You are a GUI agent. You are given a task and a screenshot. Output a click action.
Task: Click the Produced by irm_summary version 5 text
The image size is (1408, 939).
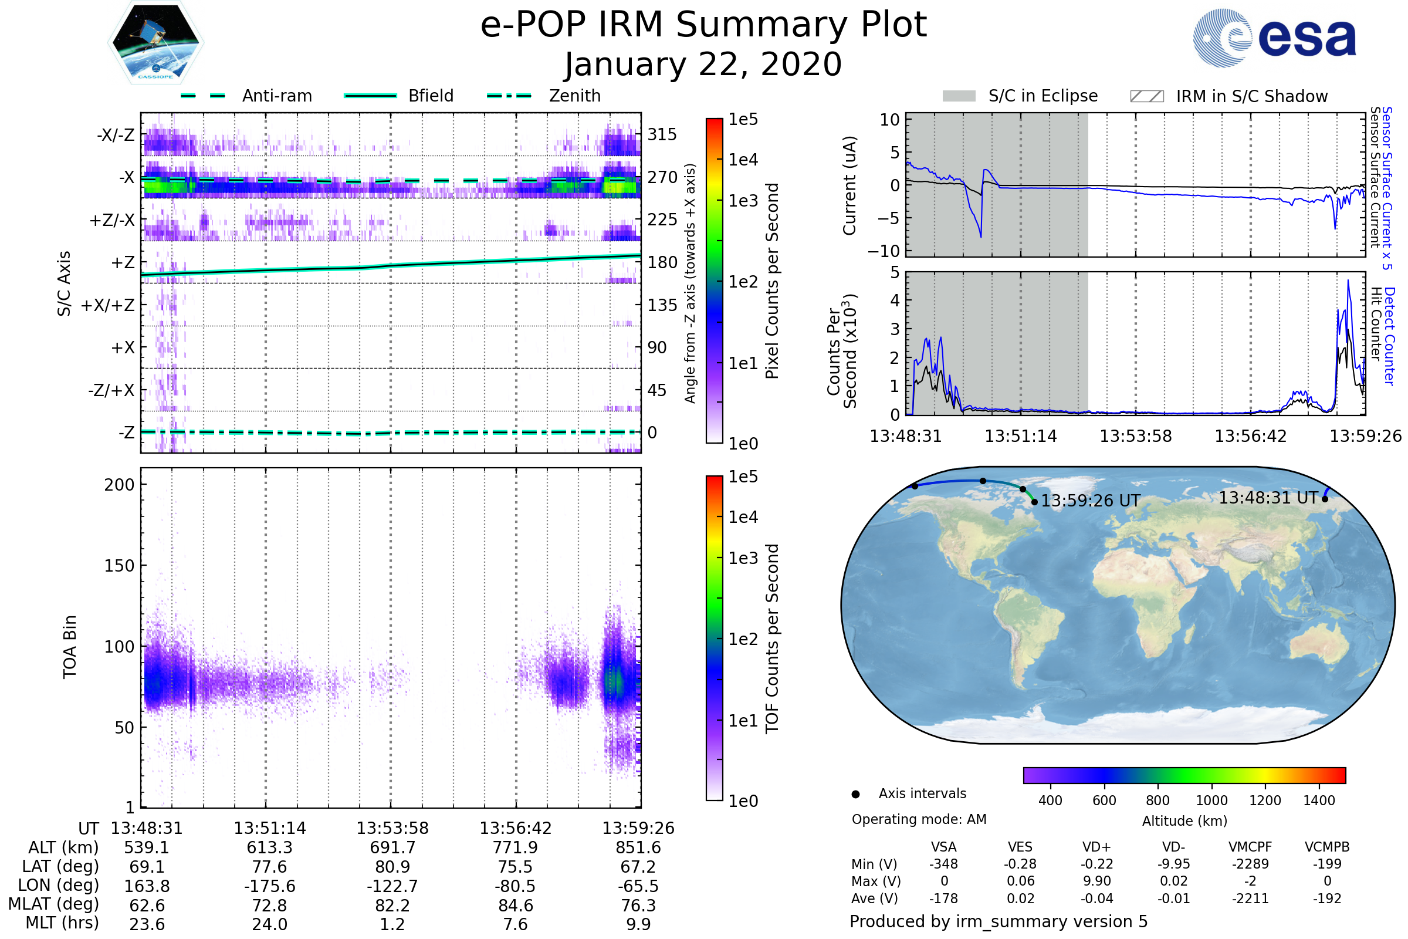999,921
